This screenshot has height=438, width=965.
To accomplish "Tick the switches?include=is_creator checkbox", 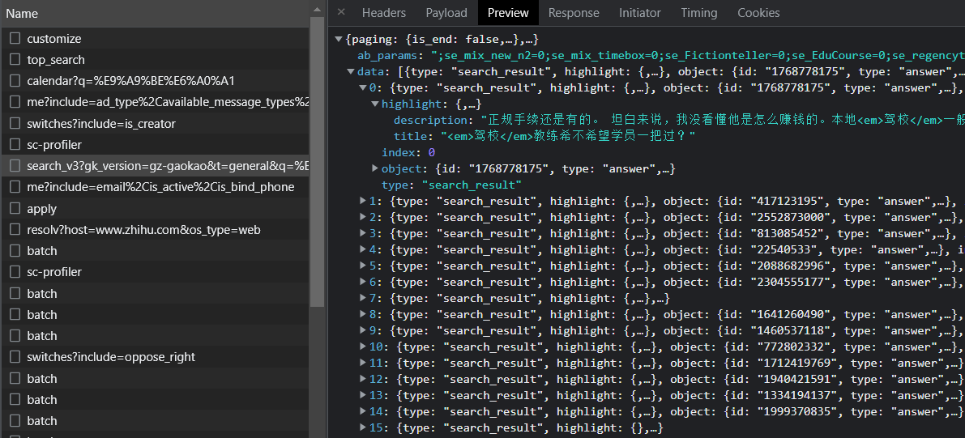I will 15,123.
